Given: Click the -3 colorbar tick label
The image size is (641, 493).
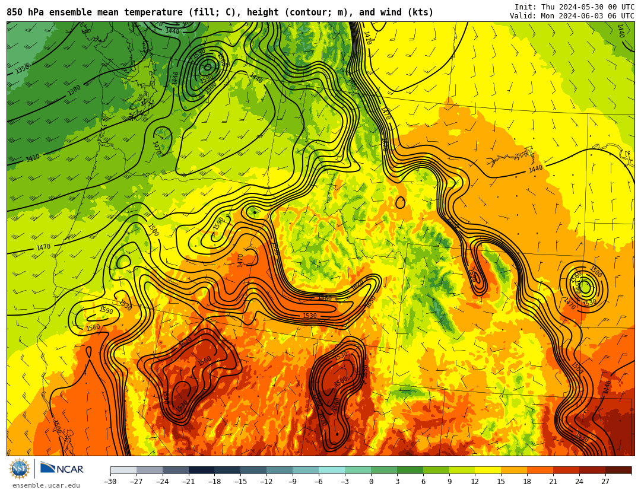Looking at the screenshot, I should 345,482.
